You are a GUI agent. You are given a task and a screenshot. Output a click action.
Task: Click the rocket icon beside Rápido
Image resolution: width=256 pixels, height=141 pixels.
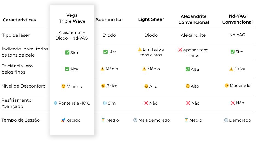(x=63, y=120)
